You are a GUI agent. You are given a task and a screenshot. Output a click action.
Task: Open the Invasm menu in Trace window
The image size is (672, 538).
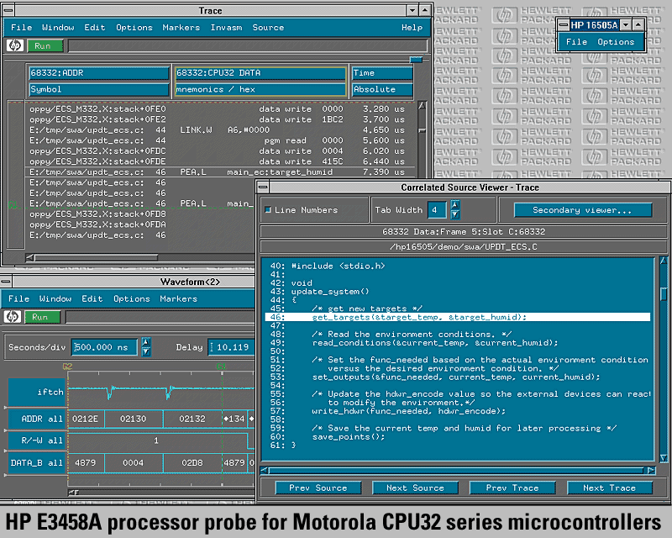coord(226,28)
